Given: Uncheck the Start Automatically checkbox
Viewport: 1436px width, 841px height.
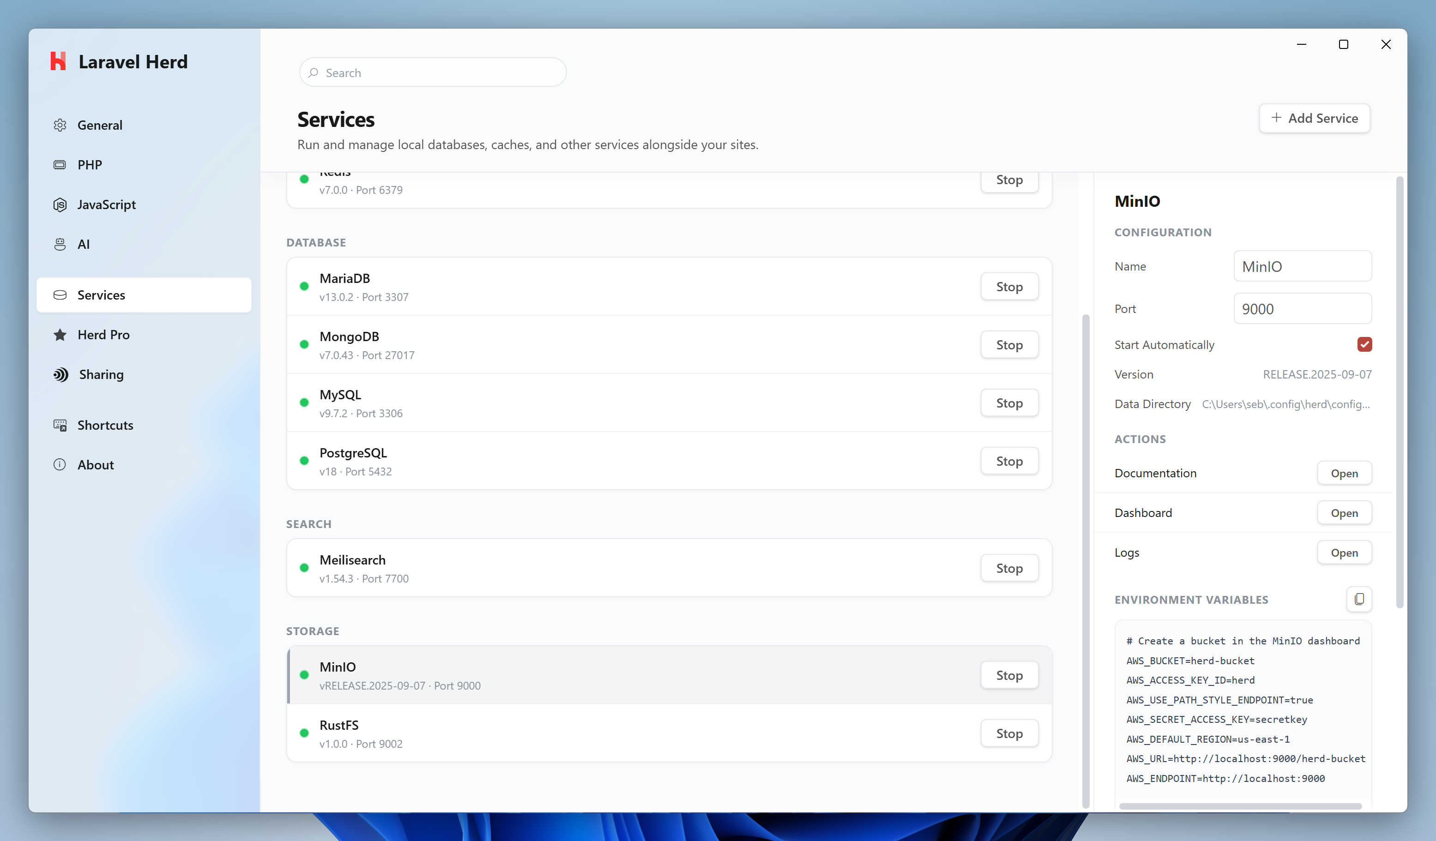Looking at the screenshot, I should (1364, 344).
